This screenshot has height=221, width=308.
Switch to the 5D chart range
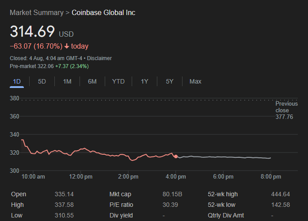42,81
